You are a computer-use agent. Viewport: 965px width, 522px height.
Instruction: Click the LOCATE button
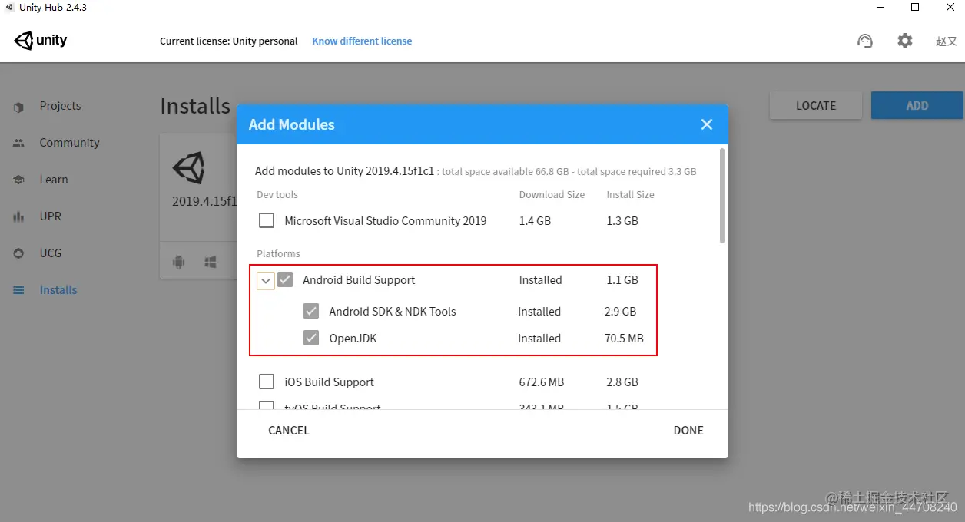click(816, 106)
